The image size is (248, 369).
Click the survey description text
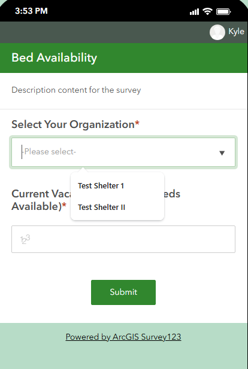point(76,90)
